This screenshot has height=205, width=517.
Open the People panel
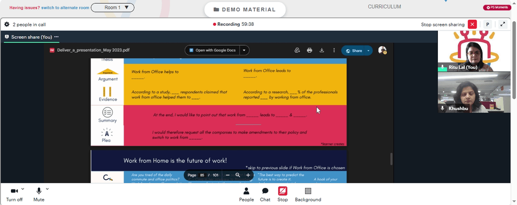pos(246,195)
